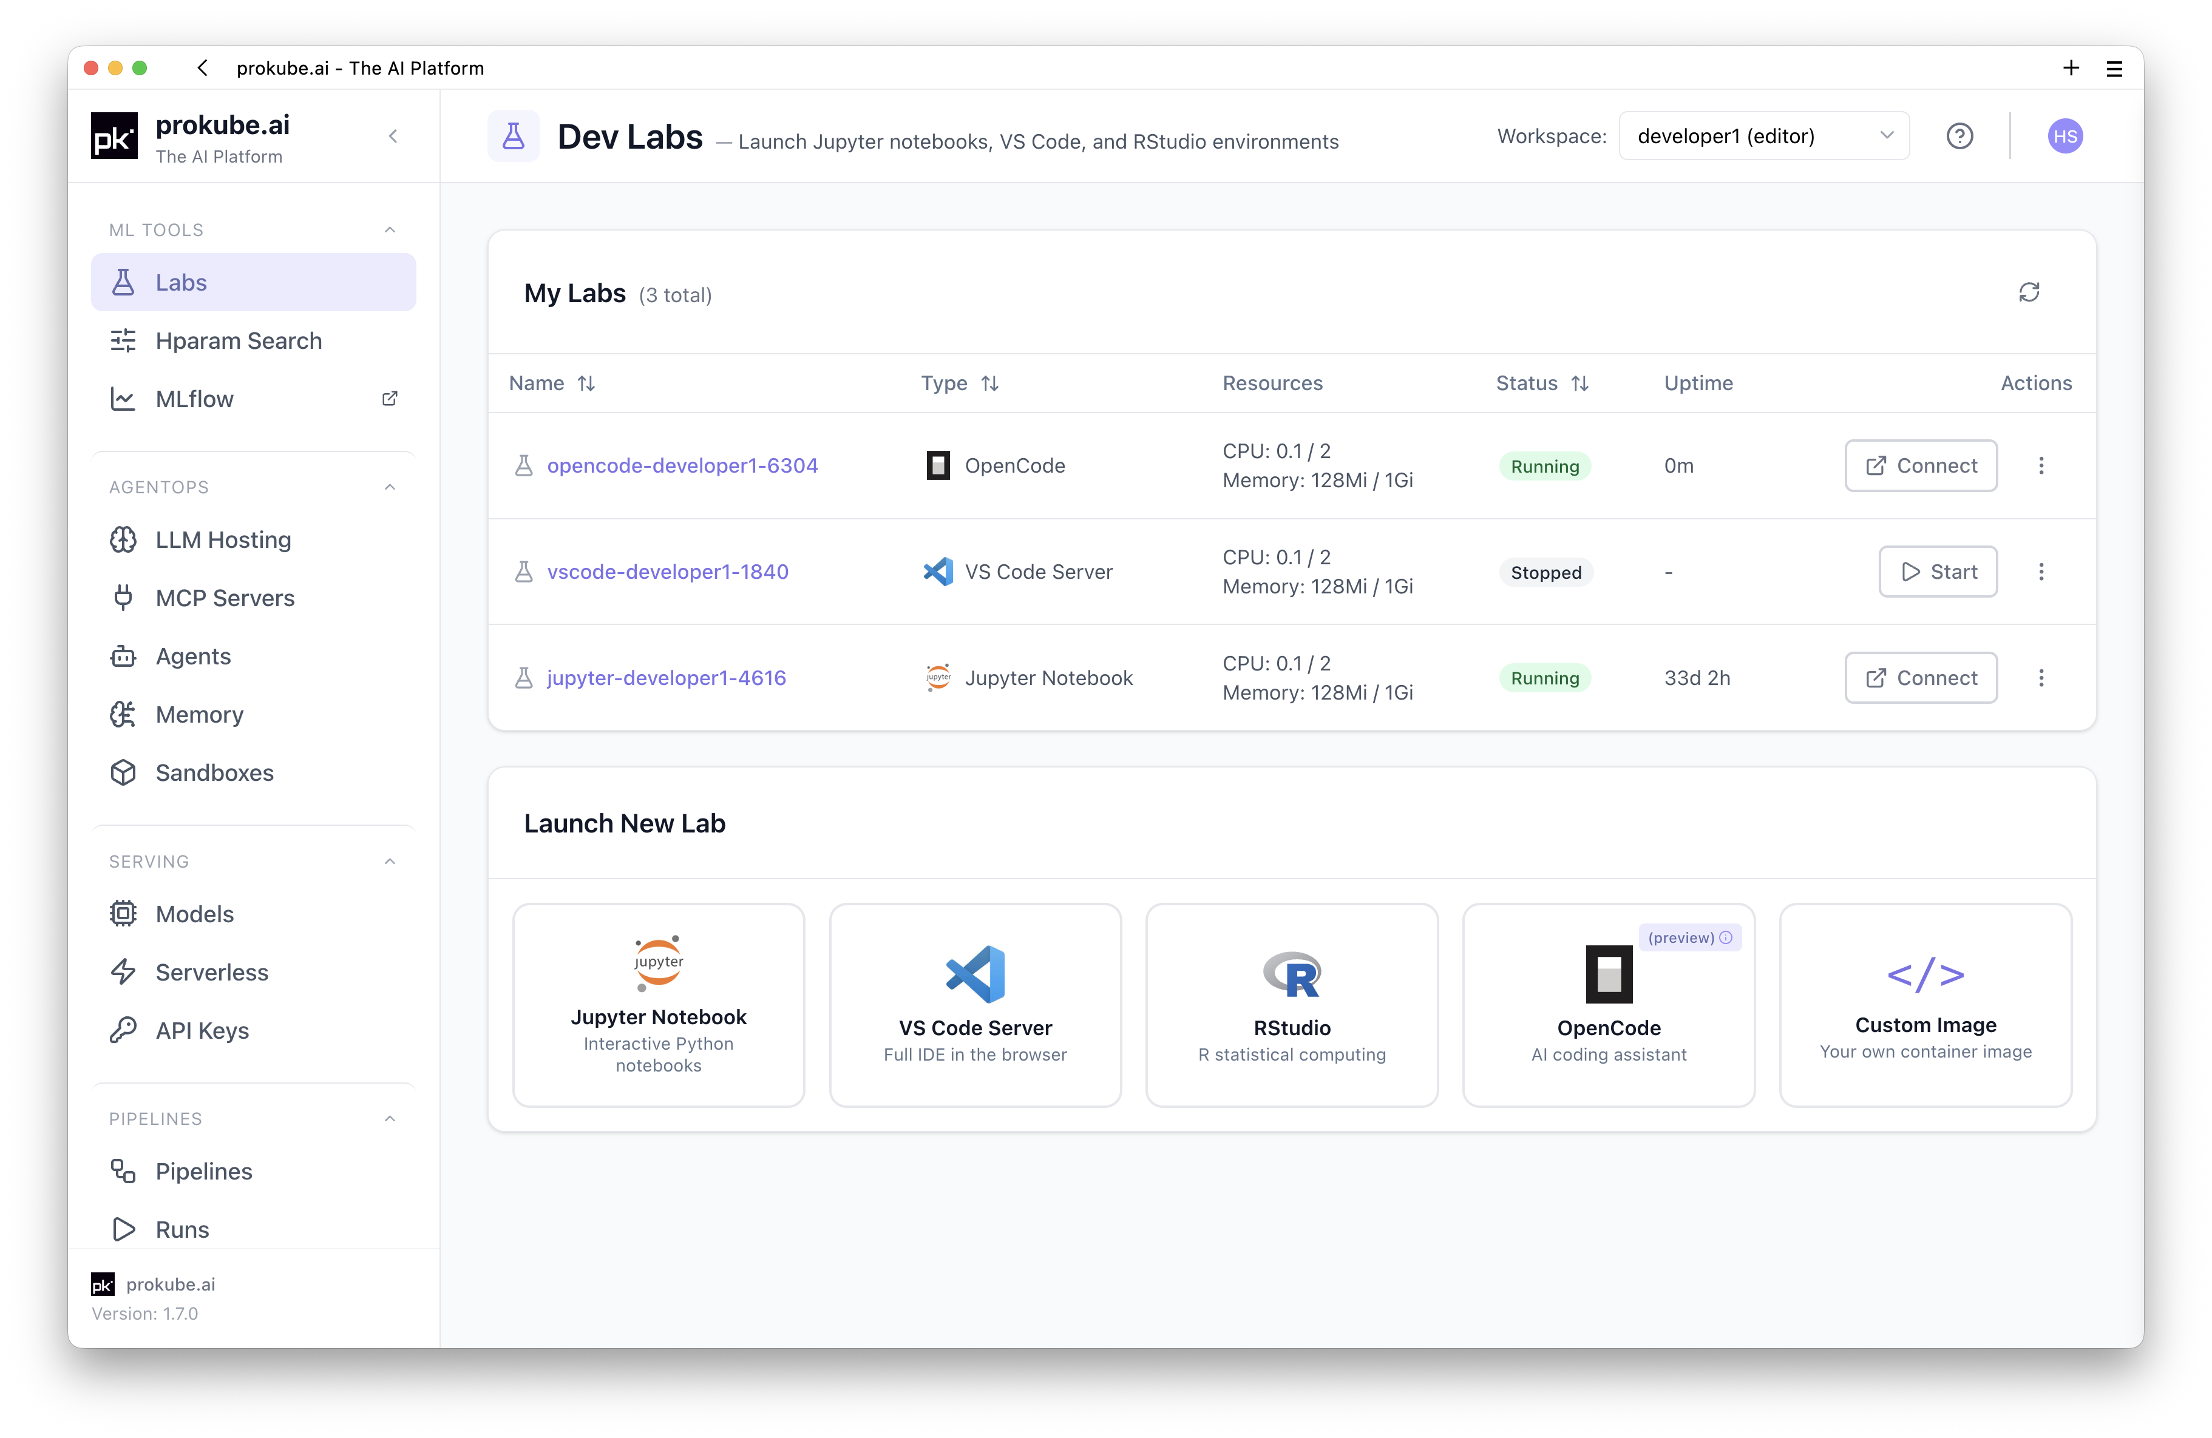Open the vscode-developer1-1840 link

[x=667, y=572]
